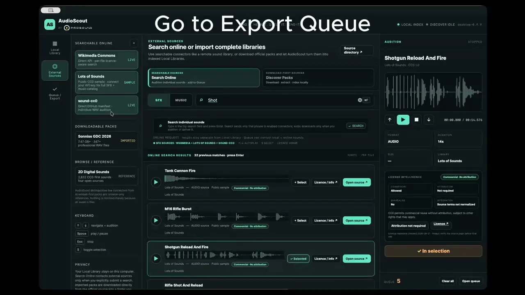Select the Discover Packs tab
525x295 pixels.
click(x=318, y=77)
